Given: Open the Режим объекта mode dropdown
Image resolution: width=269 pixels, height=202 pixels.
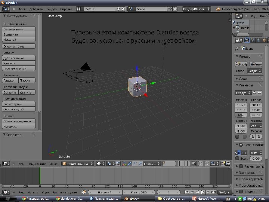Looking at the screenshot, I should [x=77, y=163].
